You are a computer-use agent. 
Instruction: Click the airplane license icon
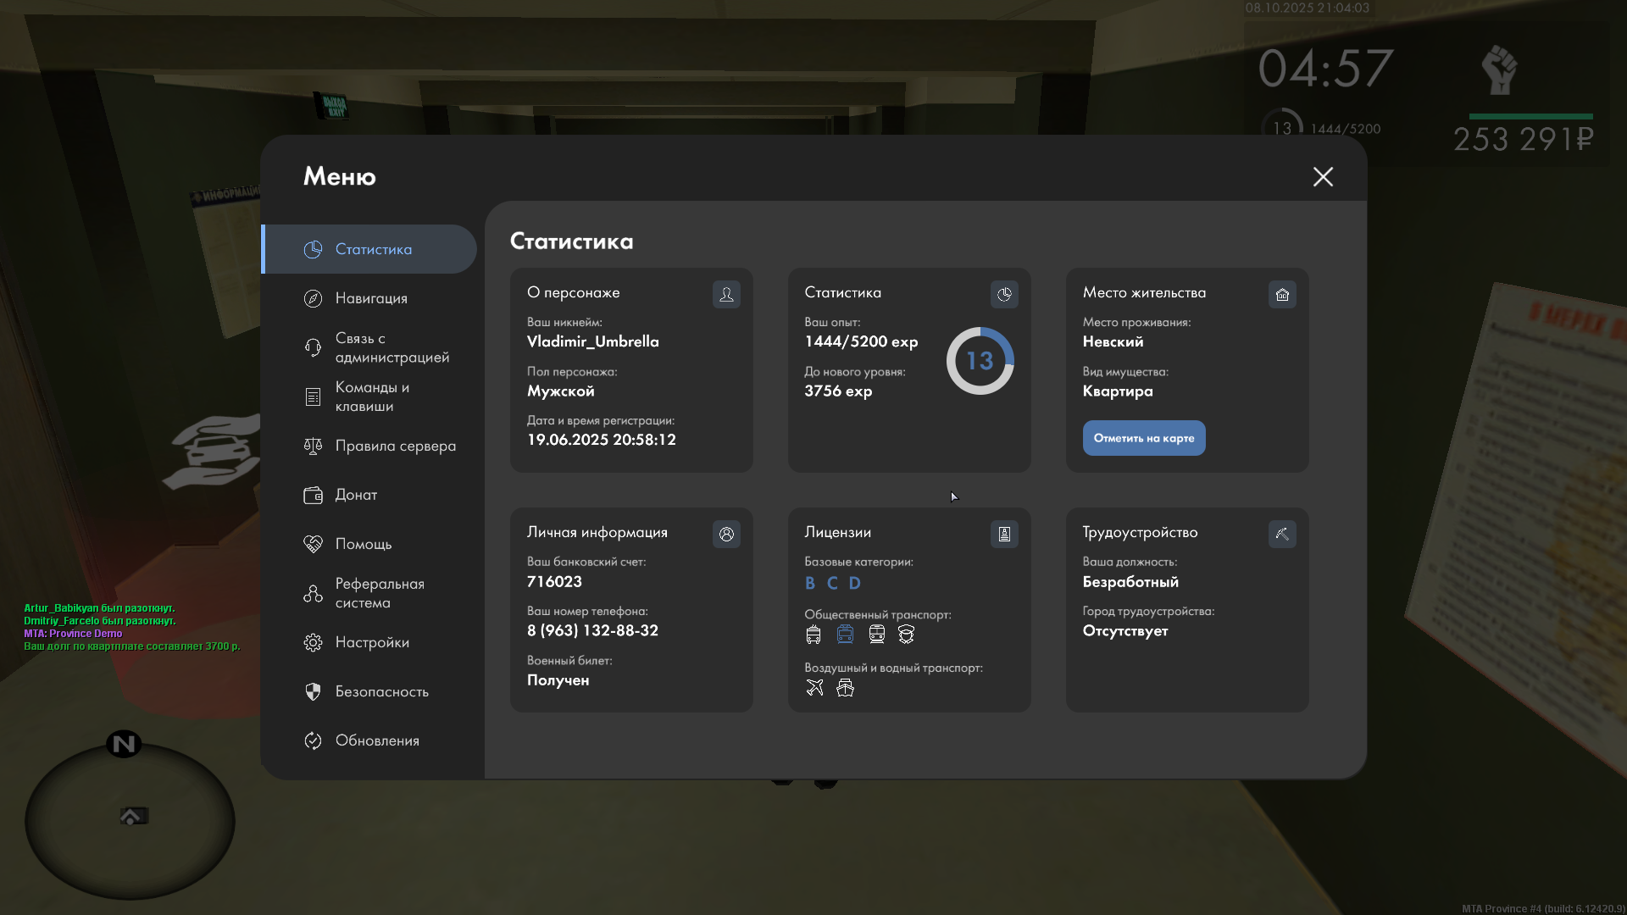814,688
